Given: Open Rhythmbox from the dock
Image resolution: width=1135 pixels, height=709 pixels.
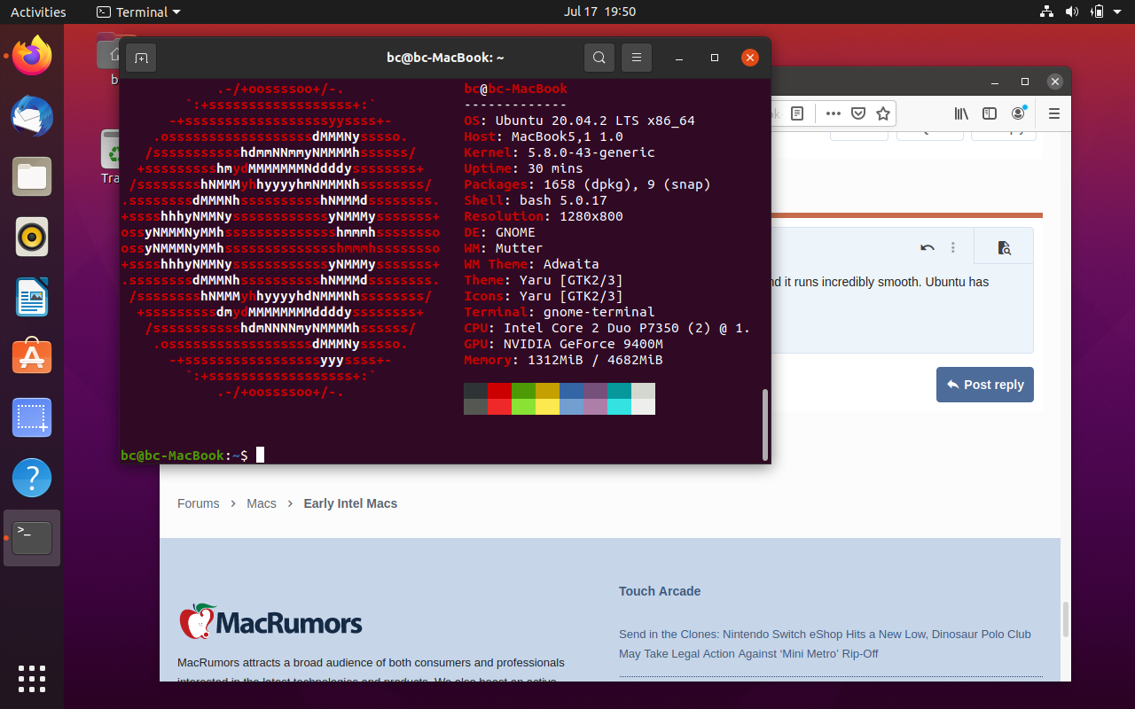Looking at the screenshot, I should point(32,237).
